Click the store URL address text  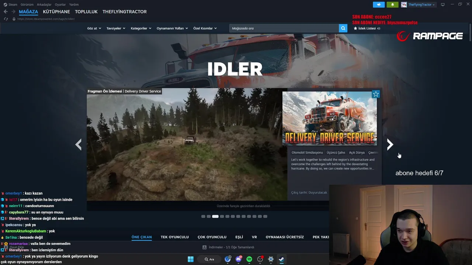pyautogui.click(x=46, y=19)
